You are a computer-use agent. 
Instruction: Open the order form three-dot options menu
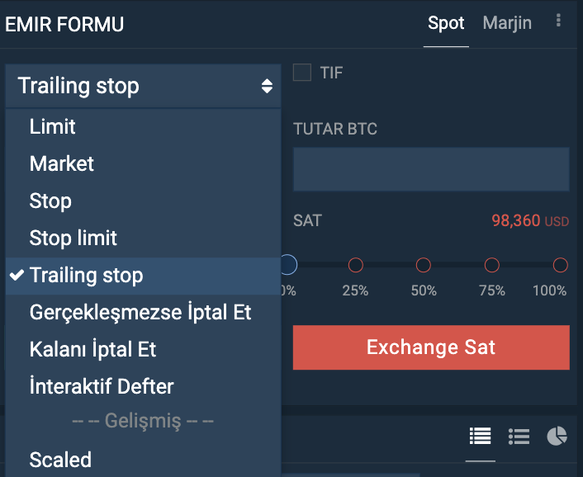(x=558, y=21)
